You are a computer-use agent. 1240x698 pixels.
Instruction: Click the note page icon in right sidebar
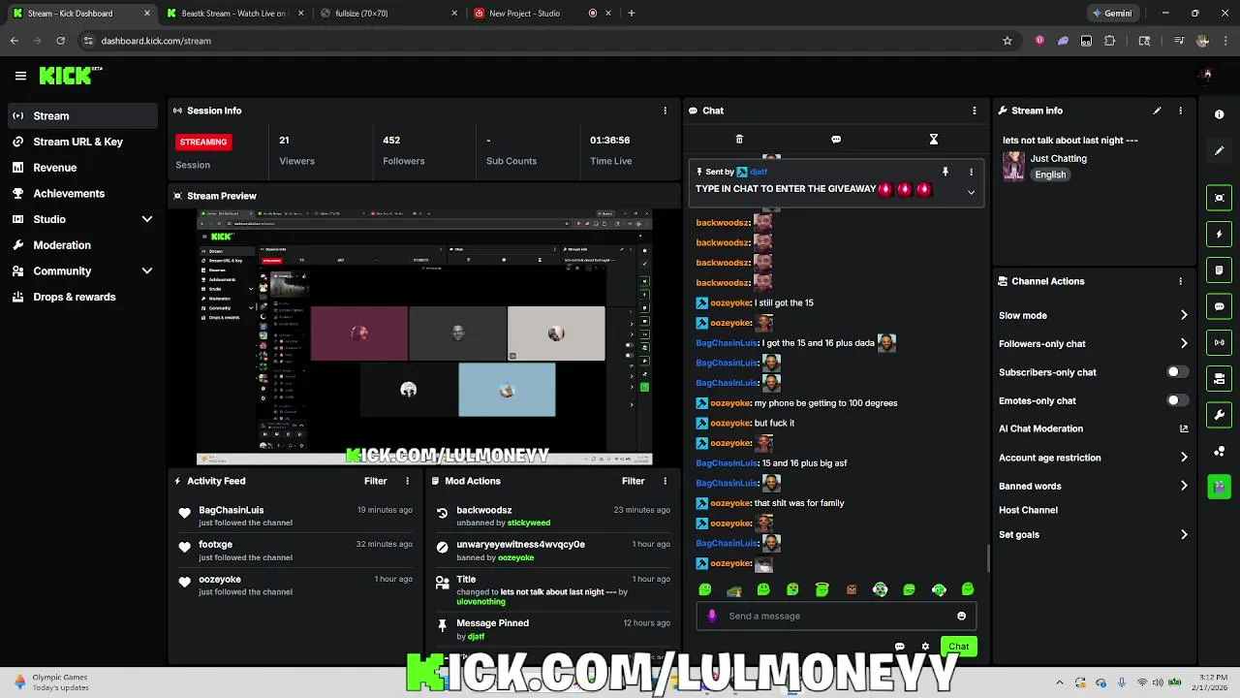point(1220,270)
